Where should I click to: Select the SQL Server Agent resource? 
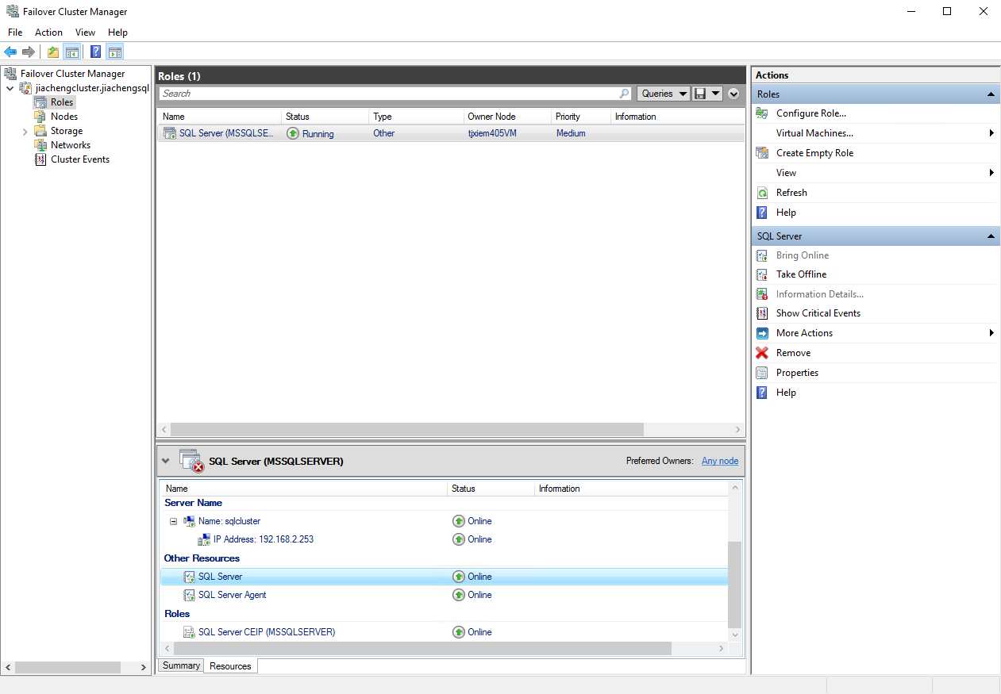[233, 595]
